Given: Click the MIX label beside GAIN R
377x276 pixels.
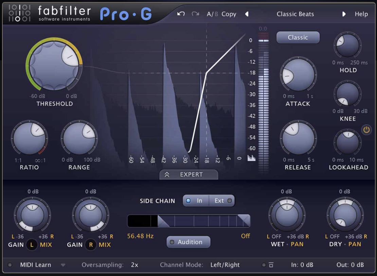Looking at the screenshot, I should [105, 245].
